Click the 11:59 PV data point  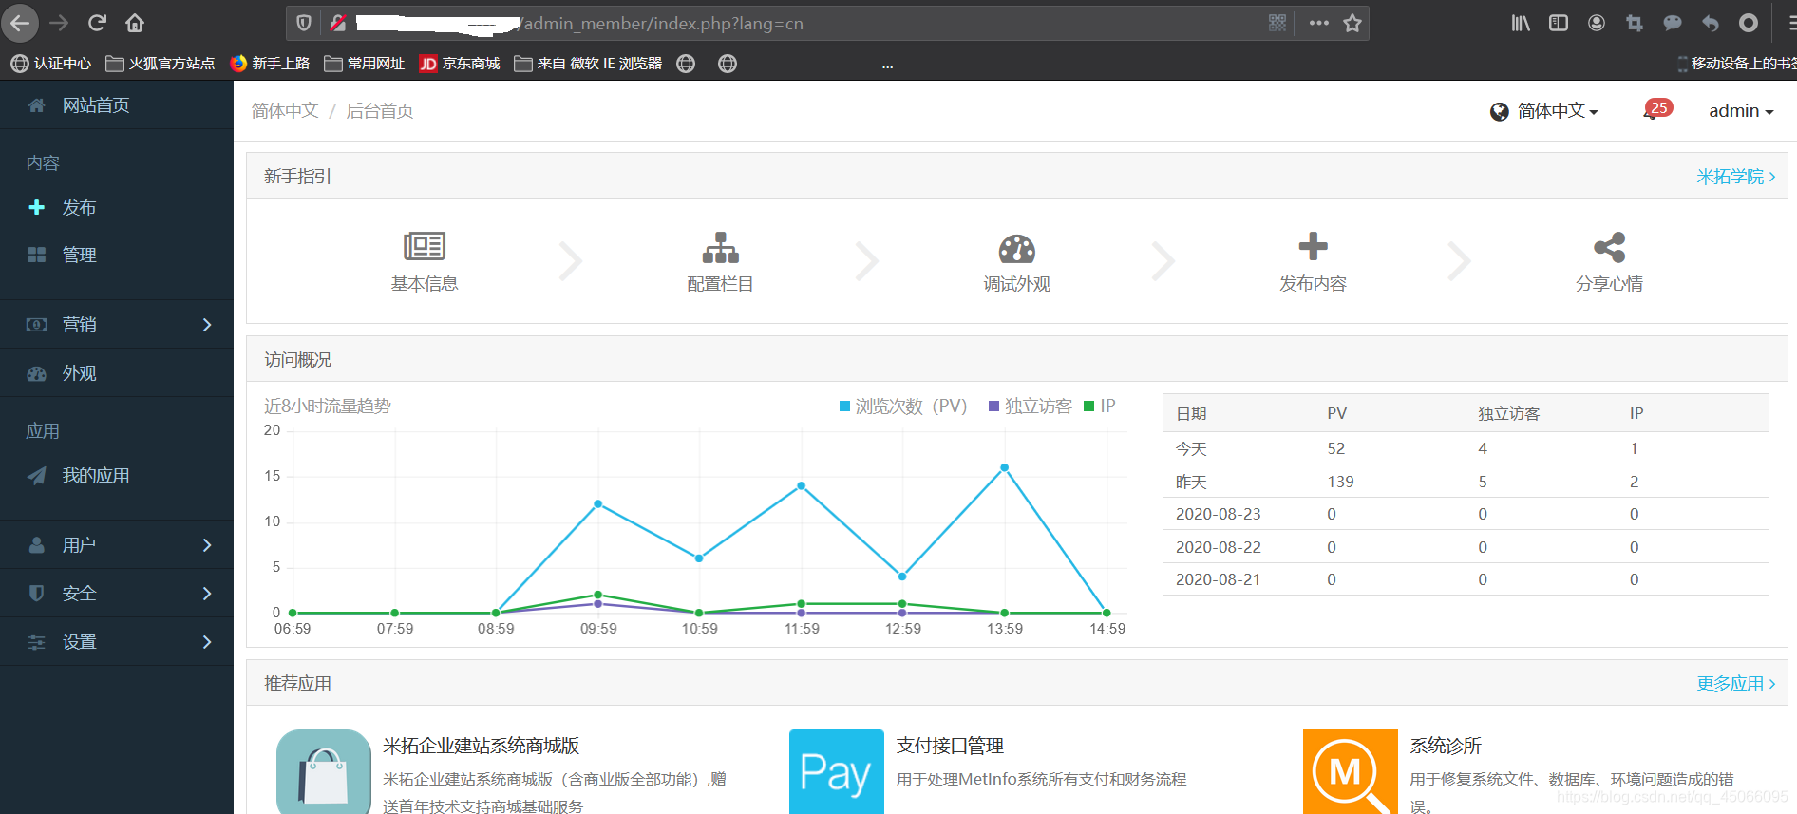(x=801, y=485)
